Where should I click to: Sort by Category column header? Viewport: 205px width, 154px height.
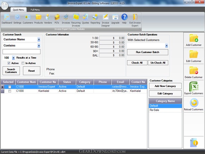[x=85, y=82]
